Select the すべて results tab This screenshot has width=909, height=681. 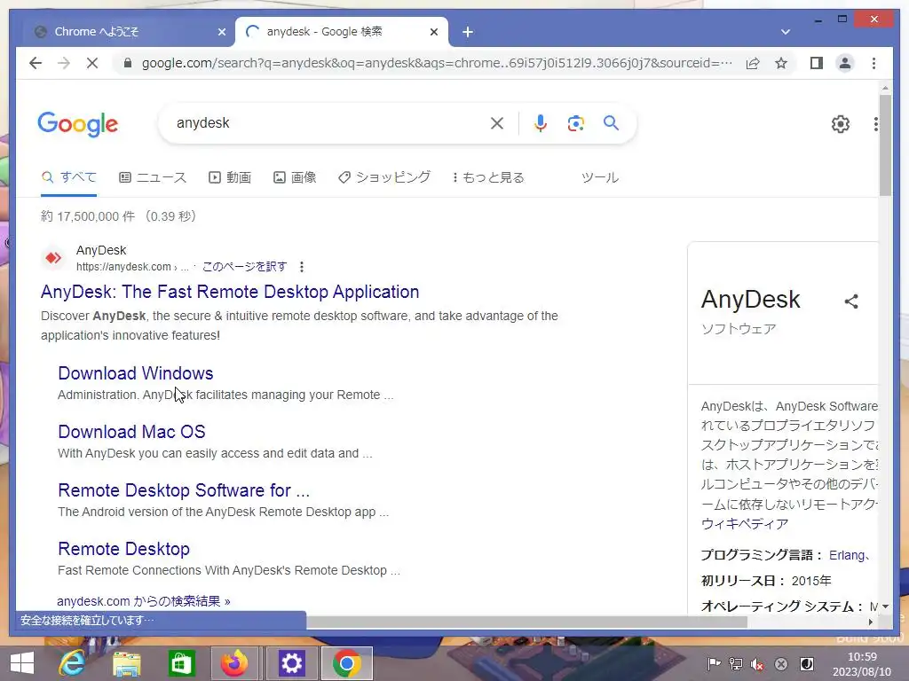(69, 177)
